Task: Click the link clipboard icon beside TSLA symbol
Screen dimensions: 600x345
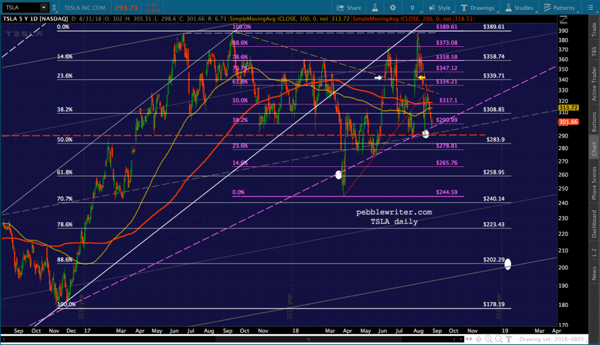Action: click(54, 8)
